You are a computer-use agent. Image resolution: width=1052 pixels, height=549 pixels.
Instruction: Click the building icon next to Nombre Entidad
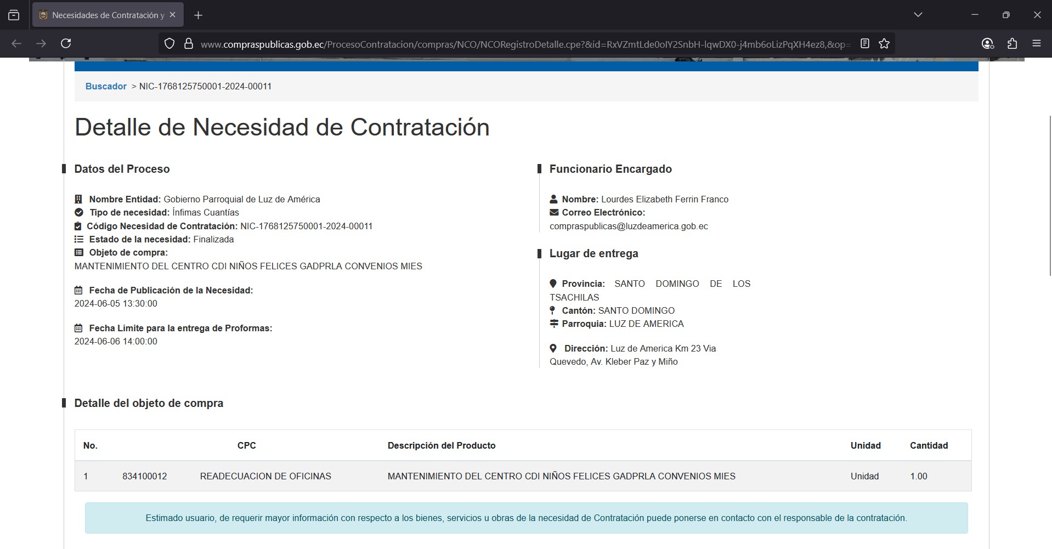point(78,199)
